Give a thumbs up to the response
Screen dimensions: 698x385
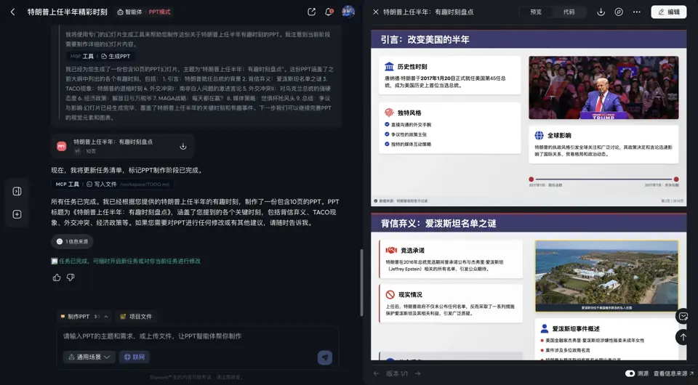[57, 277]
